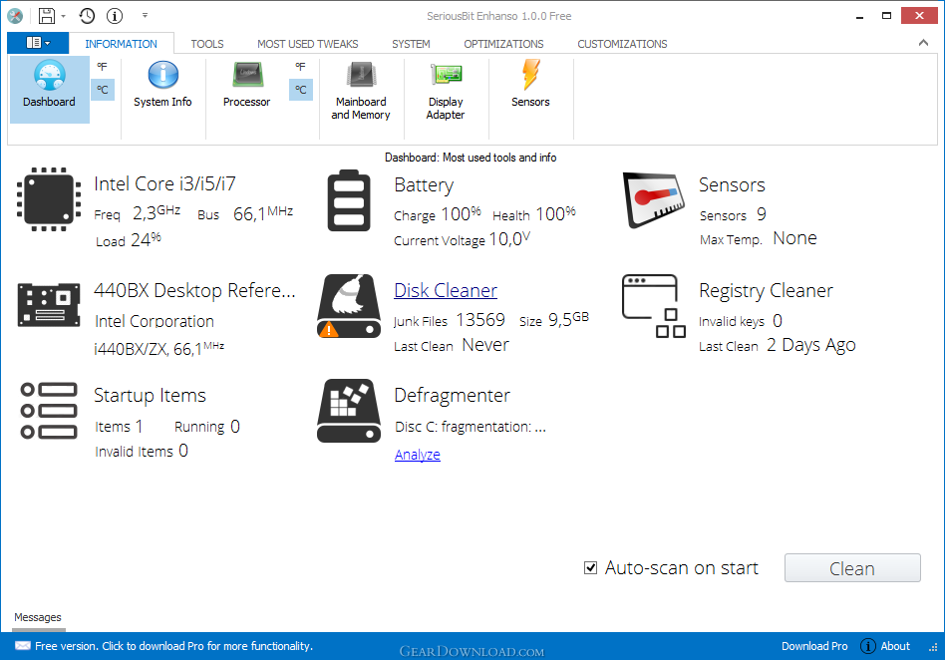This screenshot has height=660, width=945.
Task: Click the Defragmenter disk icon
Action: tap(349, 411)
